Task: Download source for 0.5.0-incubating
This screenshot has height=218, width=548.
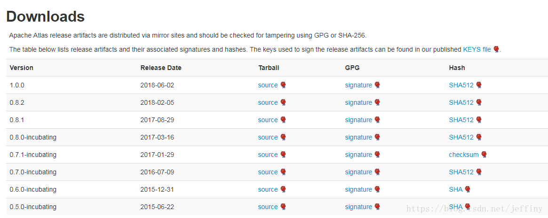Action: (268, 207)
